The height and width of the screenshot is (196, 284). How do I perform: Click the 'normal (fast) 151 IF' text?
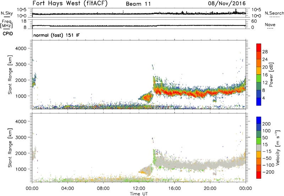click(x=56, y=35)
